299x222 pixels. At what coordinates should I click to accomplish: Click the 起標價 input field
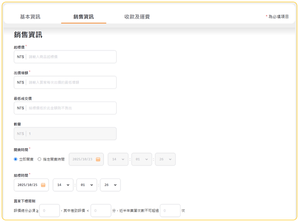(x=71, y=57)
